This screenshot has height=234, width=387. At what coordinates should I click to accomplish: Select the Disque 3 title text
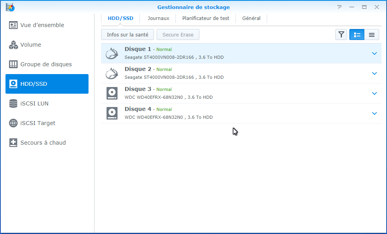click(138, 89)
